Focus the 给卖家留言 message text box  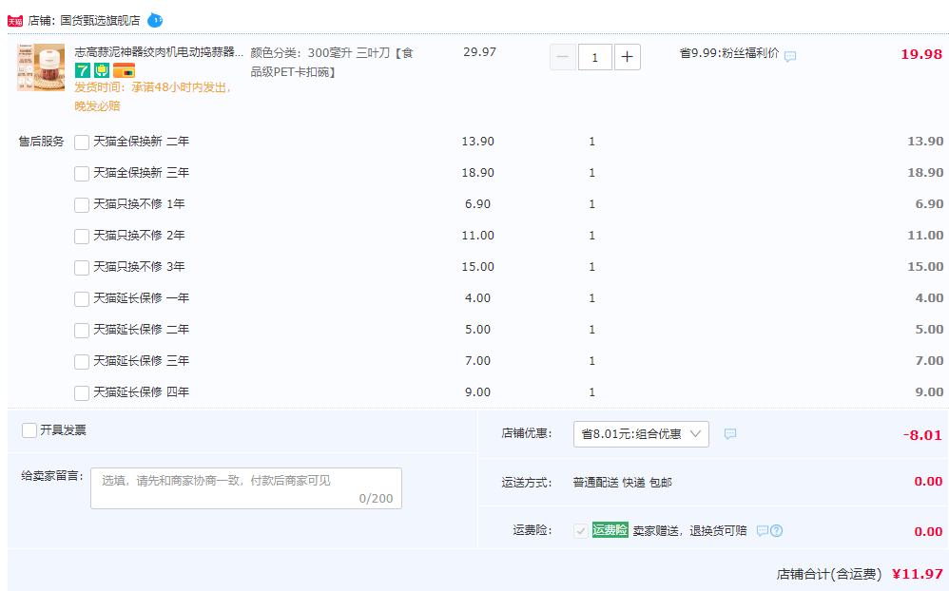coord(245,488)
